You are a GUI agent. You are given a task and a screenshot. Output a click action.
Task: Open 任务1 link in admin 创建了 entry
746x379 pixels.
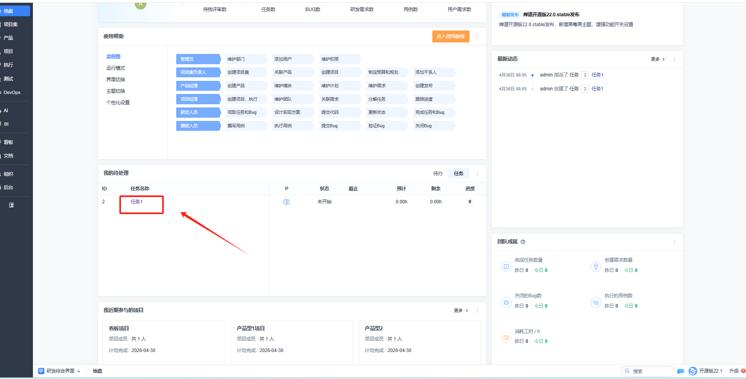pyautogui.click(x=597, y=89)
